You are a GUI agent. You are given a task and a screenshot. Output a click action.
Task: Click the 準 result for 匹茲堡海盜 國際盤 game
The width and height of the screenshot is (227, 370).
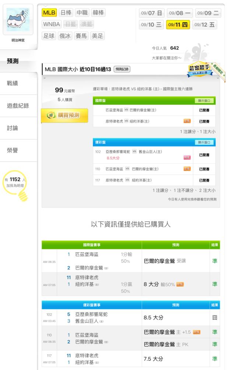pyautogui.click(x=214, y=261)
